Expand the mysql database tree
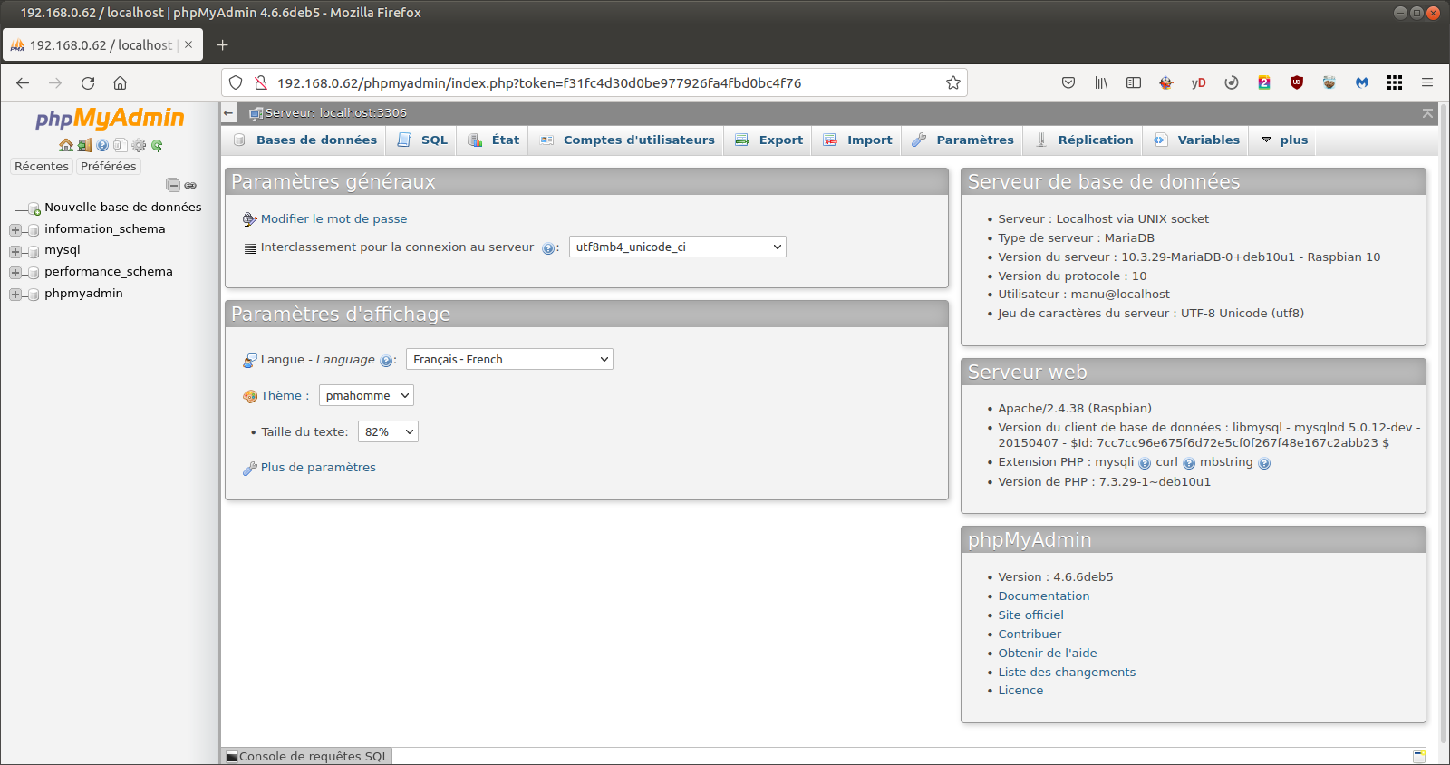1450x765 pixels. (15, 251)
